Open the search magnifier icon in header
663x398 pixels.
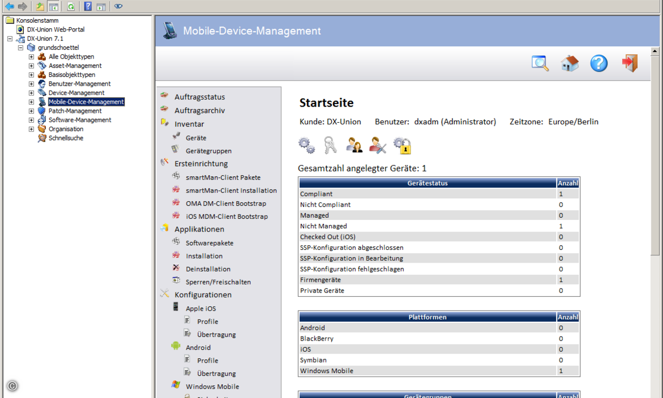click(540, 64)
